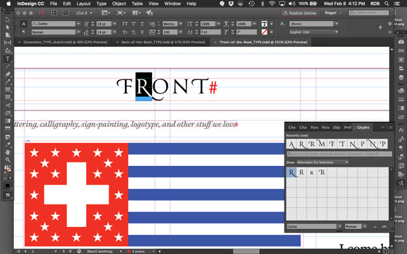Click the Adobe Stock search field
The image size is (407, 254).
(x=369, y=13)
